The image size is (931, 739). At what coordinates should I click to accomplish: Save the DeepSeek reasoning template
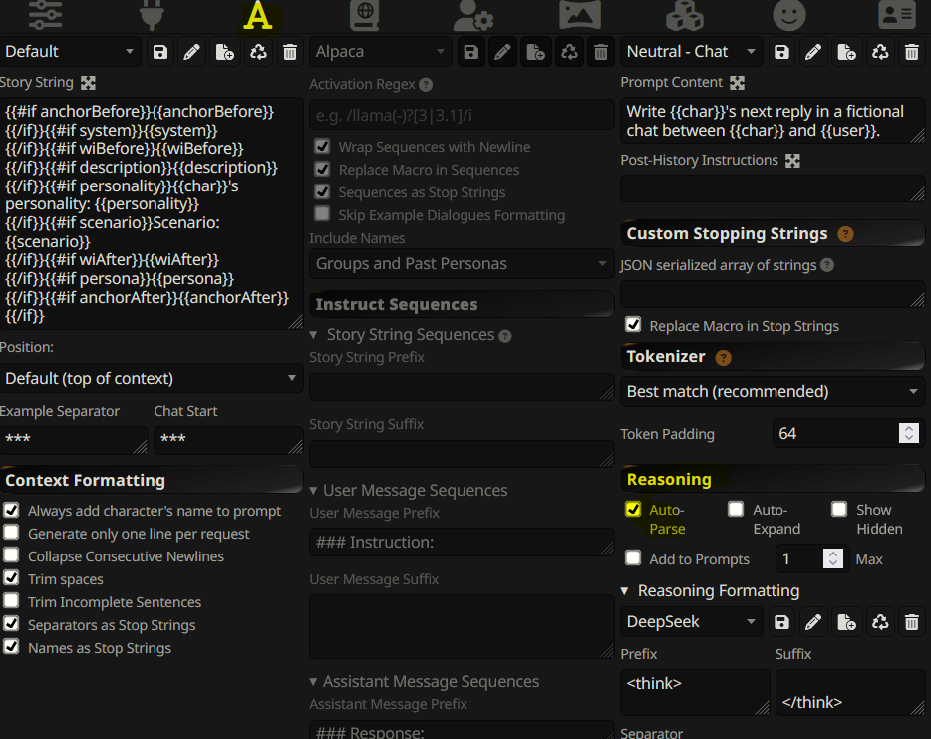781,622
